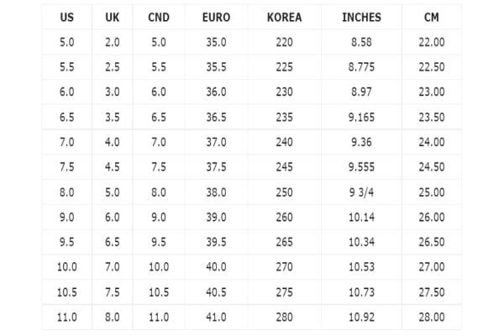Click the CM column header
504x336 pixels.
coord(432,17)
